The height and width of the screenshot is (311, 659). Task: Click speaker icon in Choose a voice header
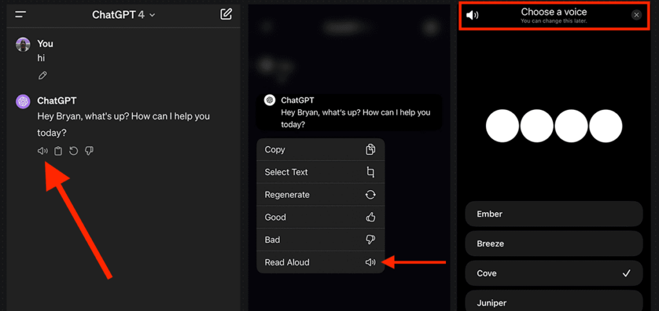click(472, 15)
